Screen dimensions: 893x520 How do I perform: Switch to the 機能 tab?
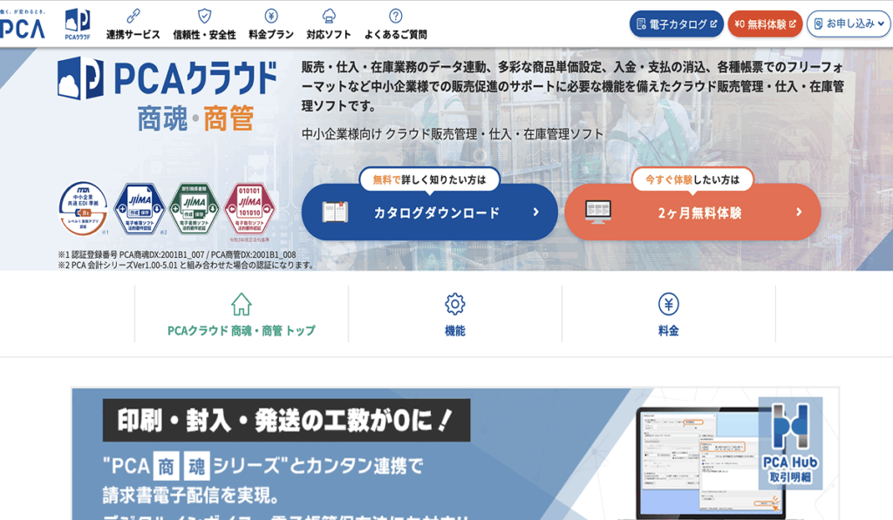coord(454,331)
